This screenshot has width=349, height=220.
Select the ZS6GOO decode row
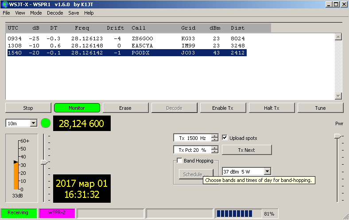tap(127, 39)
